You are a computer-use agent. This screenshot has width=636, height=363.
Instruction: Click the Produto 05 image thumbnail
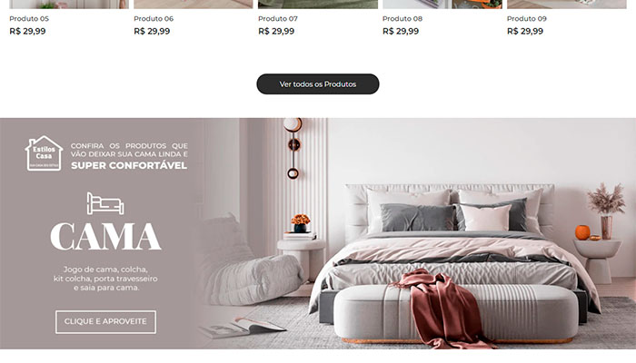click(69, 4)
